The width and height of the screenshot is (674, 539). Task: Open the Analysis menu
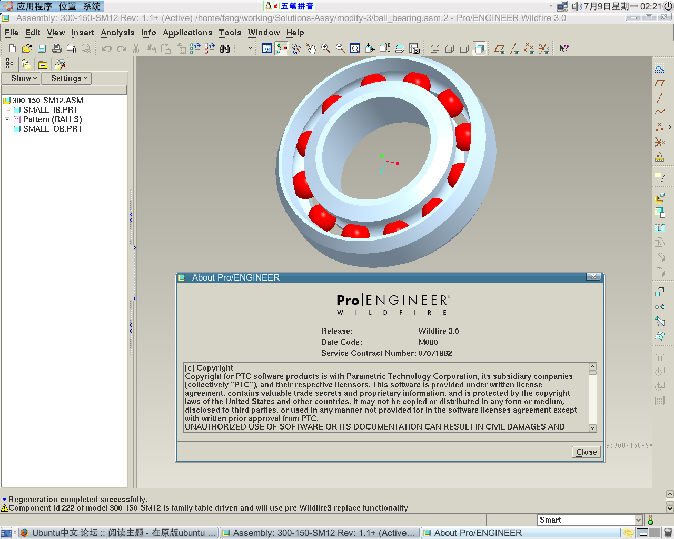(117, 33)
